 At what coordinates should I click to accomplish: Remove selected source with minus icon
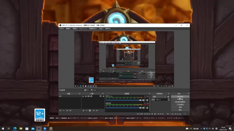point(87,111)
